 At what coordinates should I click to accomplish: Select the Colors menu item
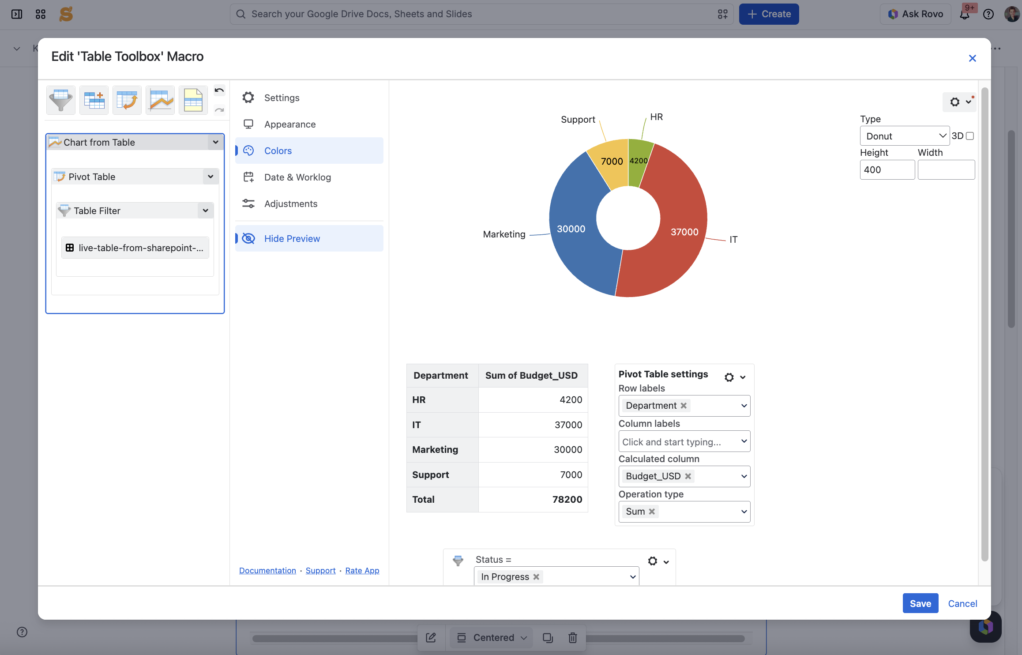[309, 151]
